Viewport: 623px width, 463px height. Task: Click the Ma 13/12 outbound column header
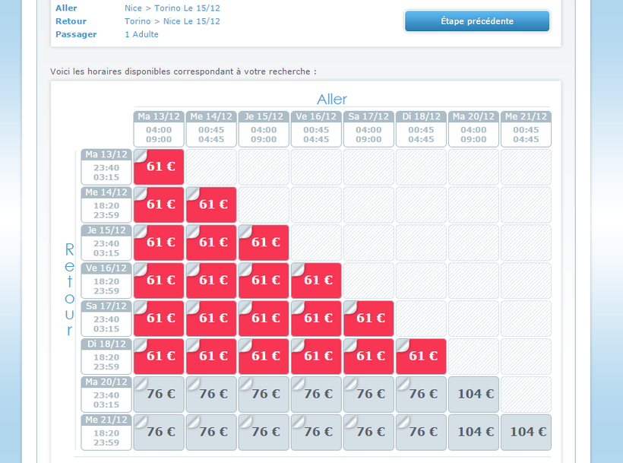click(x=160, y=117)
